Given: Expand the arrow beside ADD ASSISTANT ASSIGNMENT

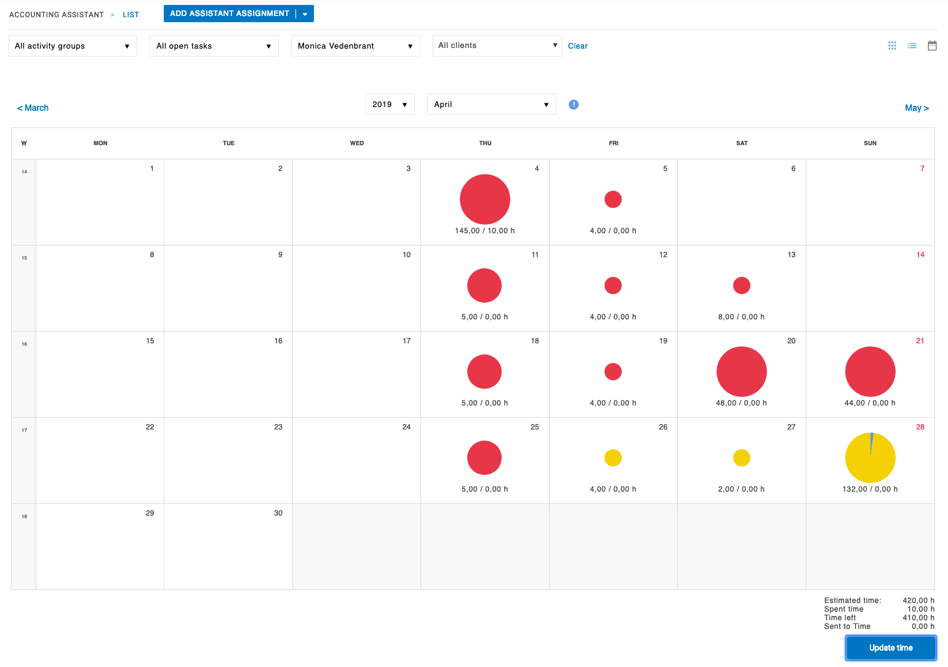Looking at the screenshot, I should point(305,13).
